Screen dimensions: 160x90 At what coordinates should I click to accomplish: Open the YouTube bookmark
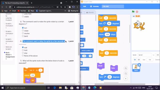[22, 11]
